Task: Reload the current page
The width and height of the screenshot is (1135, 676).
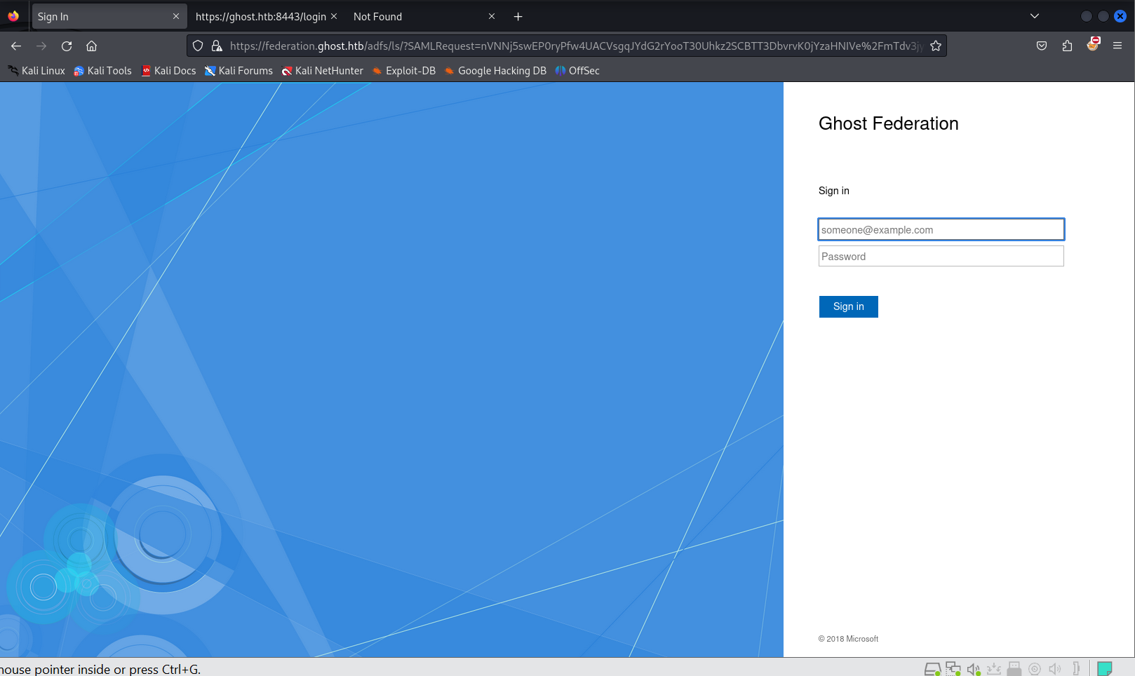Action: 67,46
